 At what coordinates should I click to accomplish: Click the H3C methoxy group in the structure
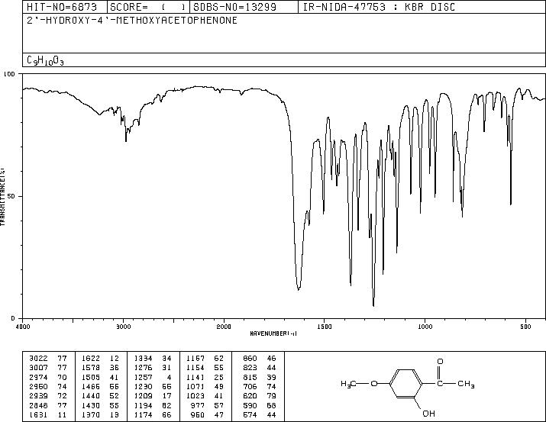pos(348,384)
